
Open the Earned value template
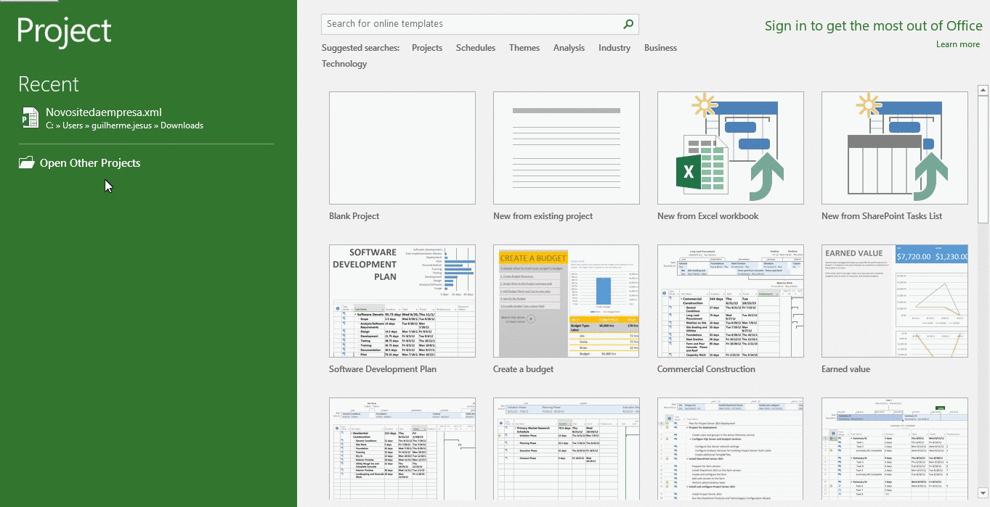(x=894, y=301)
